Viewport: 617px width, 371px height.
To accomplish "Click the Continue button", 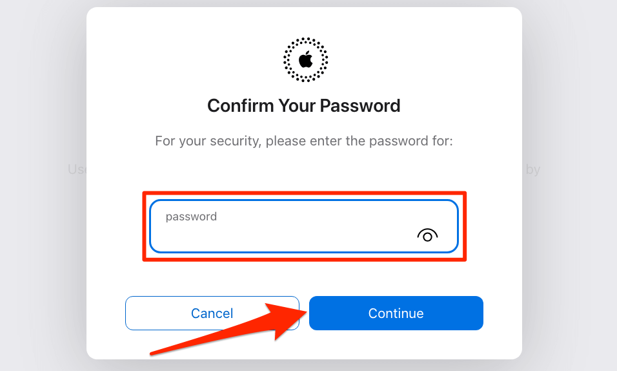I will pos(396,313).
